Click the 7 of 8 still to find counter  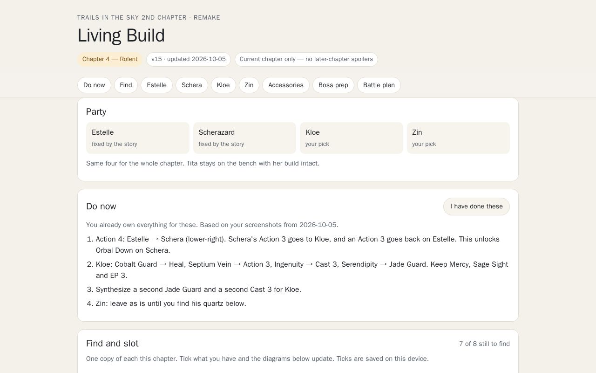(484, 344)
